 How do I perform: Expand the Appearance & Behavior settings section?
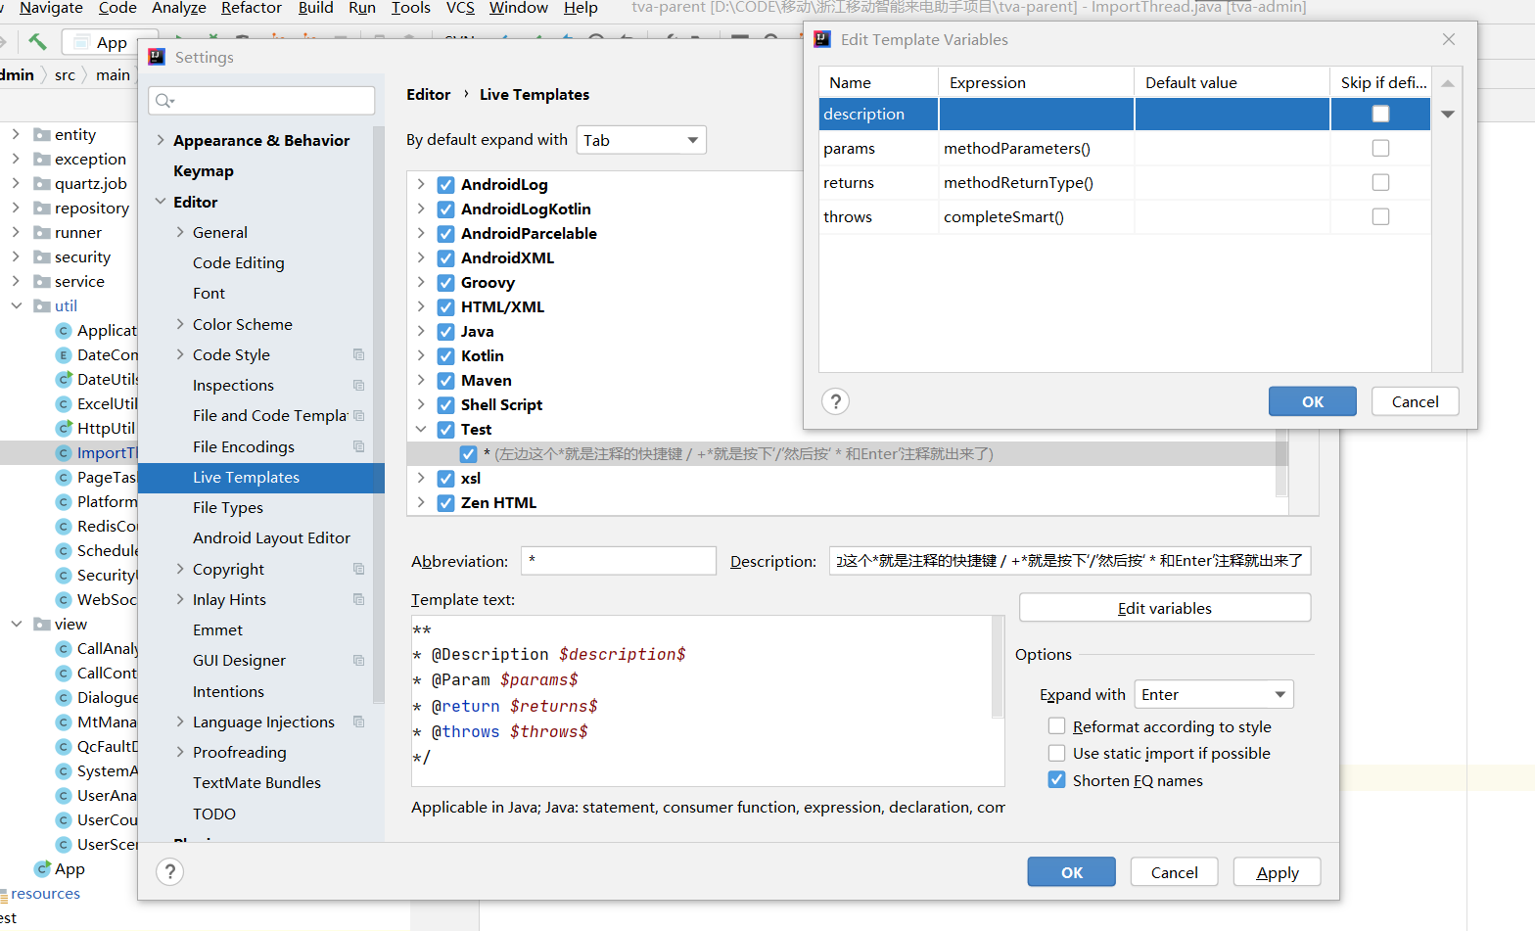pos(160,140)
